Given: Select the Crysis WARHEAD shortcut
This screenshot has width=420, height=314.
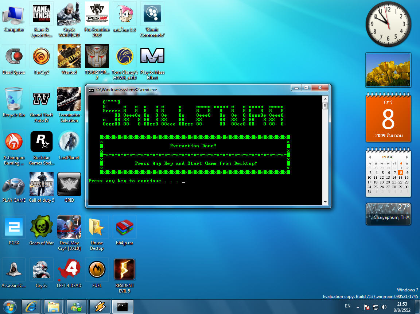Looking at the screenshot, I should point(69,19).
